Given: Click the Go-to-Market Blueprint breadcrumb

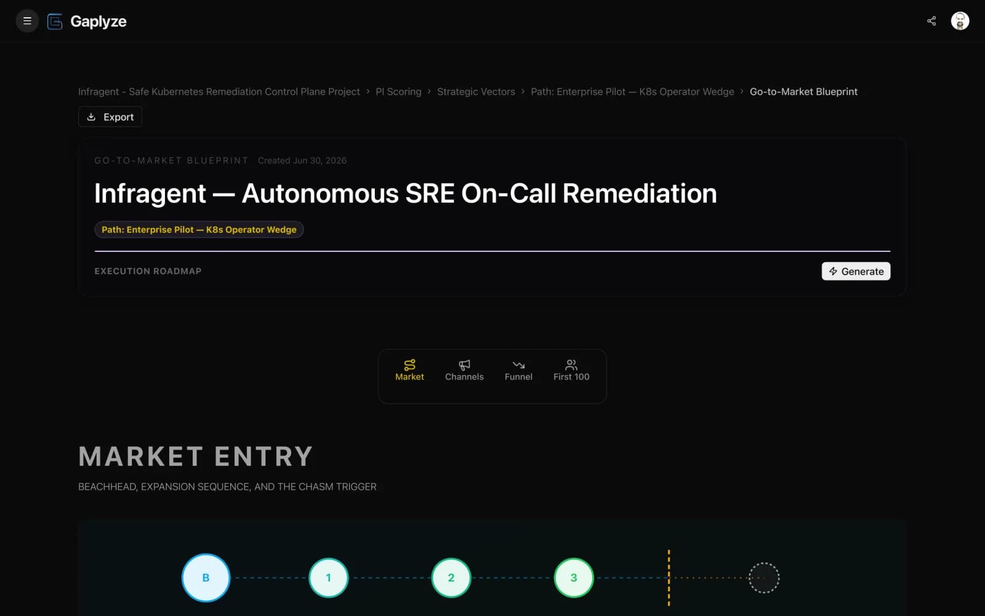Looking at the screenshot, I should tap(803, 92).
